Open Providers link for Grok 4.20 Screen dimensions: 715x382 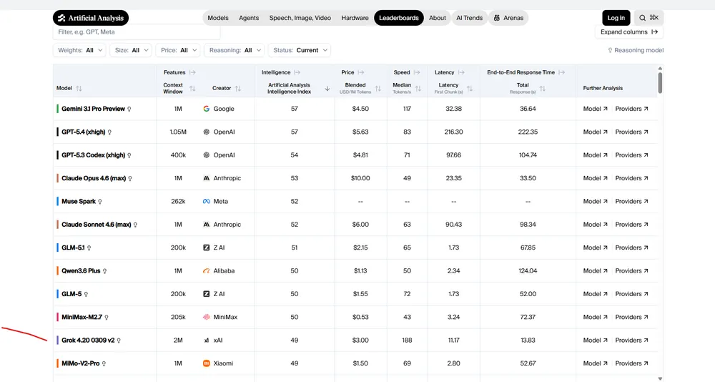pyautogui.click(x=632, y=341)
